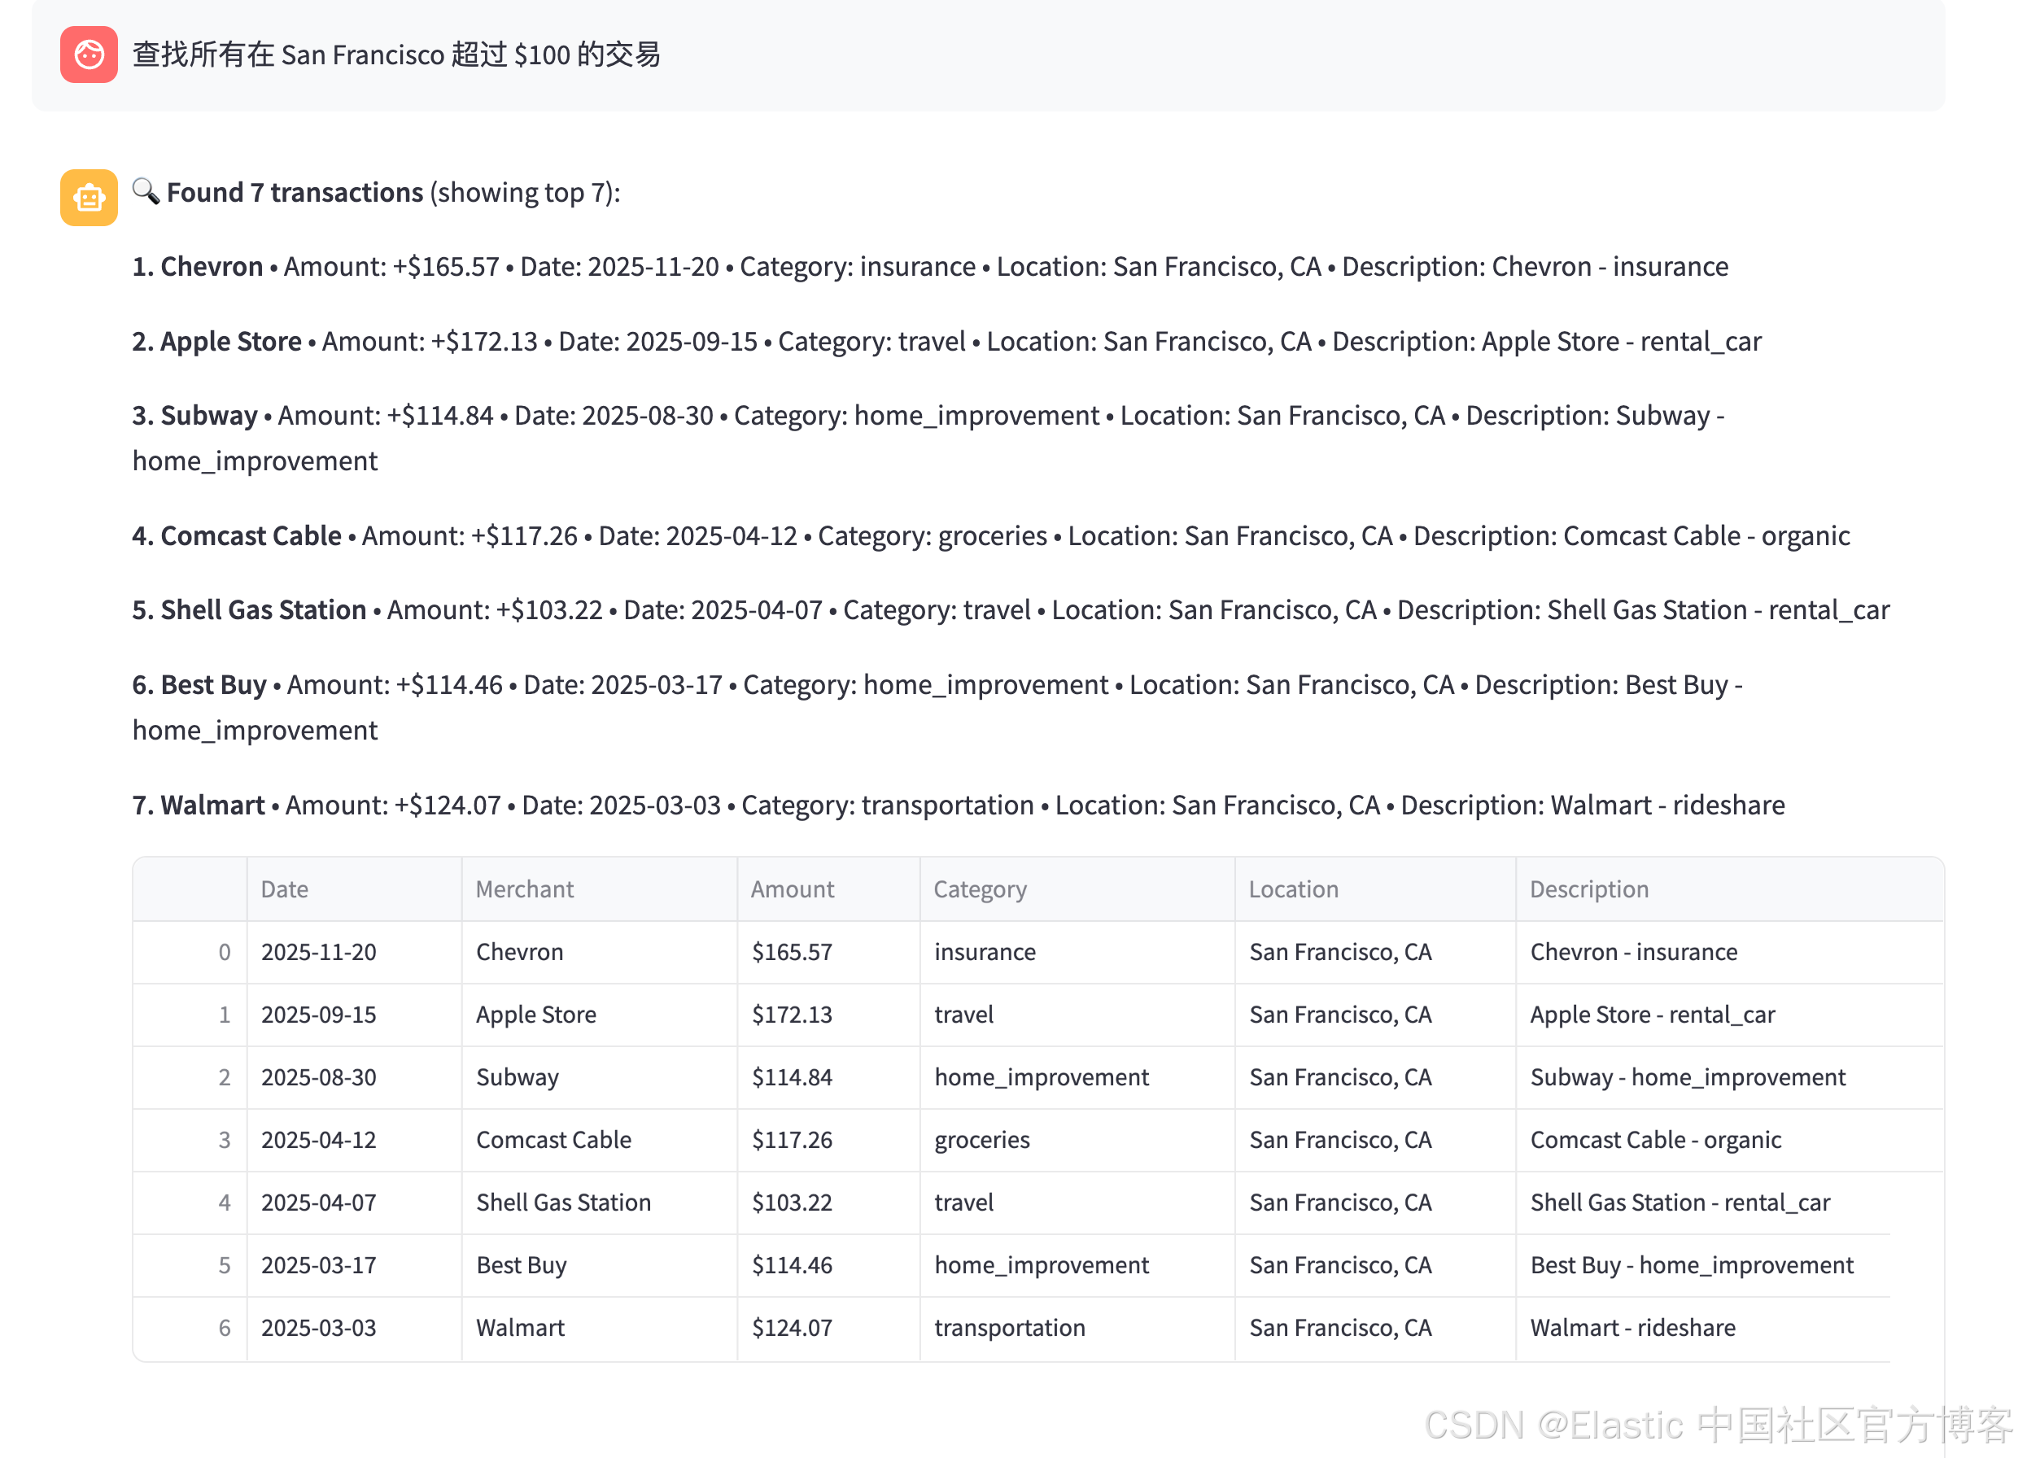Screen dimensions: 2018x1458
Task: Click row index 0 in the table
Action: tap(190, 953)
